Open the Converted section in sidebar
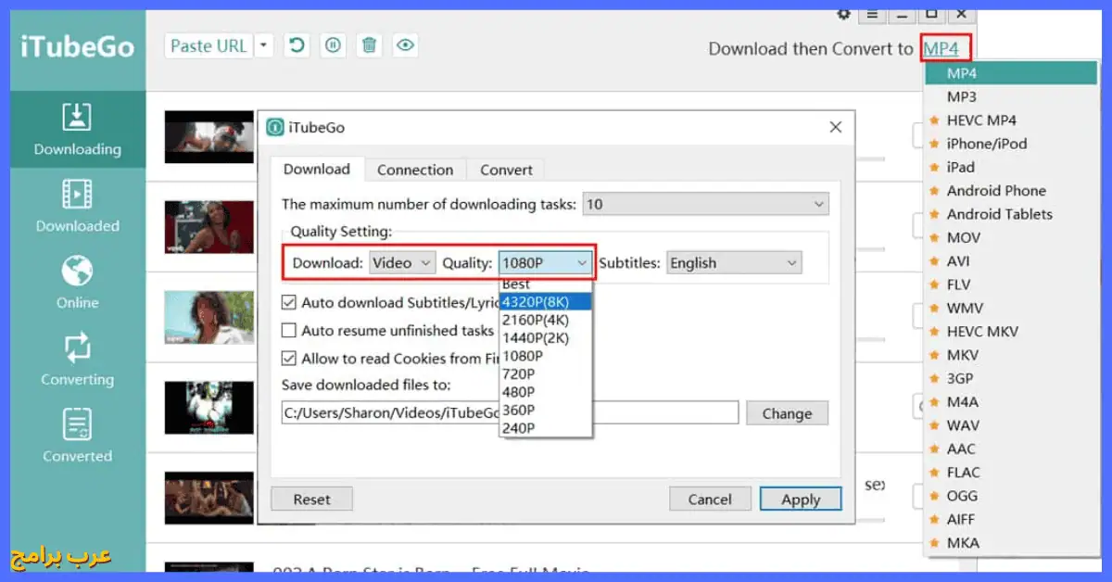1112x582 pixels. pos(78,436)
